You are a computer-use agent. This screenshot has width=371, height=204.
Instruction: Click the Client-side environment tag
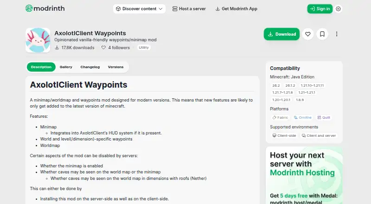click(284, 135)
